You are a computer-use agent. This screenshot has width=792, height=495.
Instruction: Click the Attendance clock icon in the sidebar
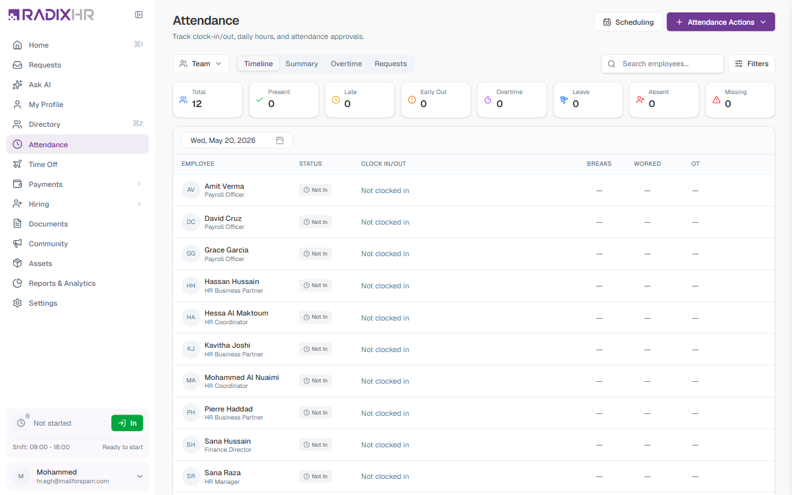[x=17, y=144]
